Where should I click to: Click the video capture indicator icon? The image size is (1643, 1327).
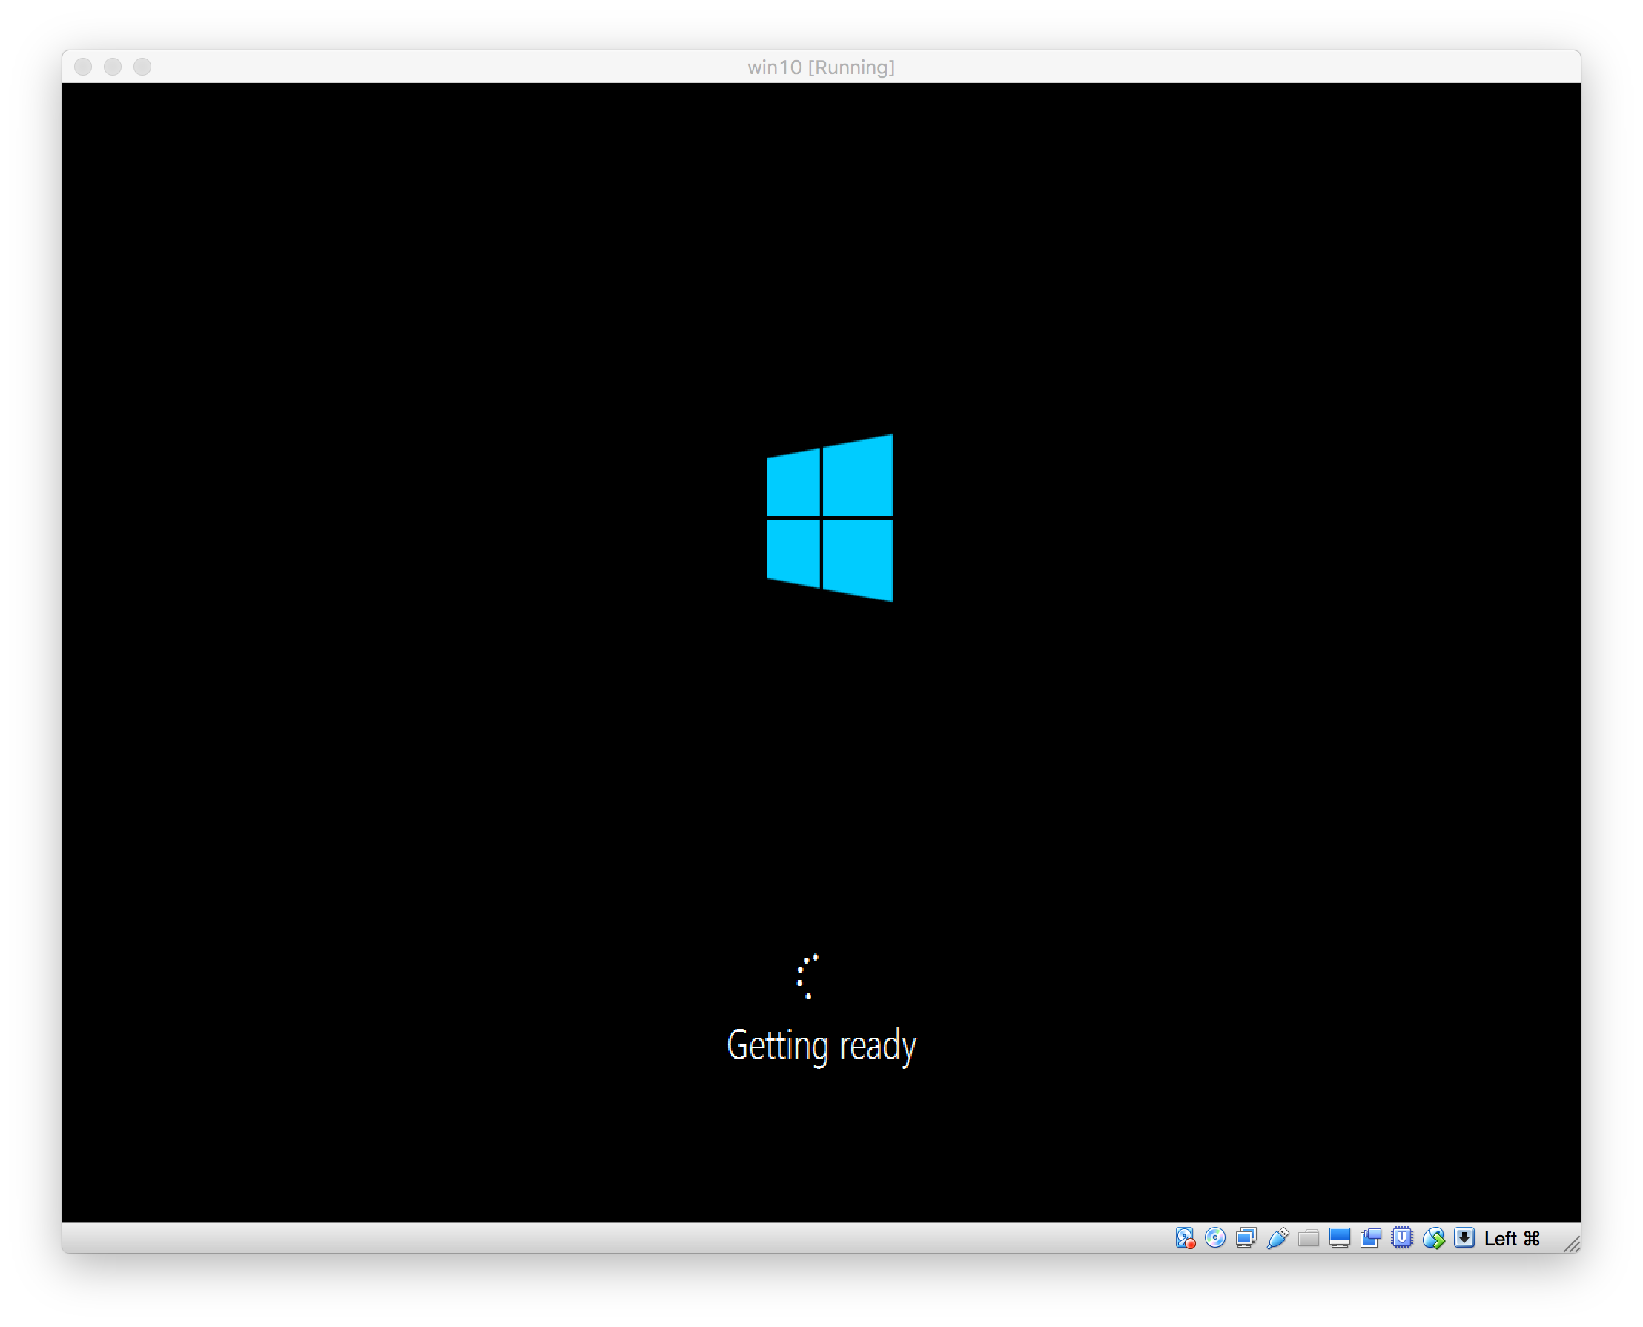(1371, 1238)
